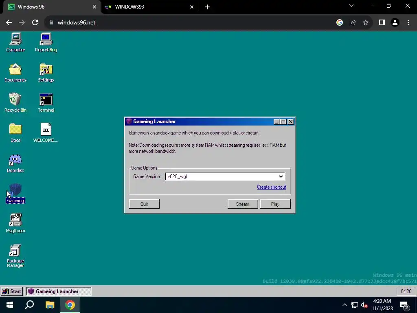Click Gameing Launcher taskbar button
This screenshot has width=417, height=313.
tap(59, 291)
